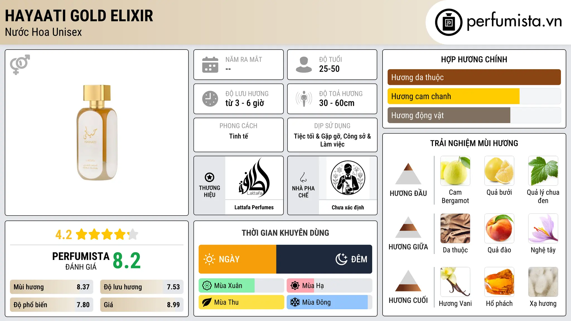
Task: Click the 25-50 age range value
Action: (329, 69)
